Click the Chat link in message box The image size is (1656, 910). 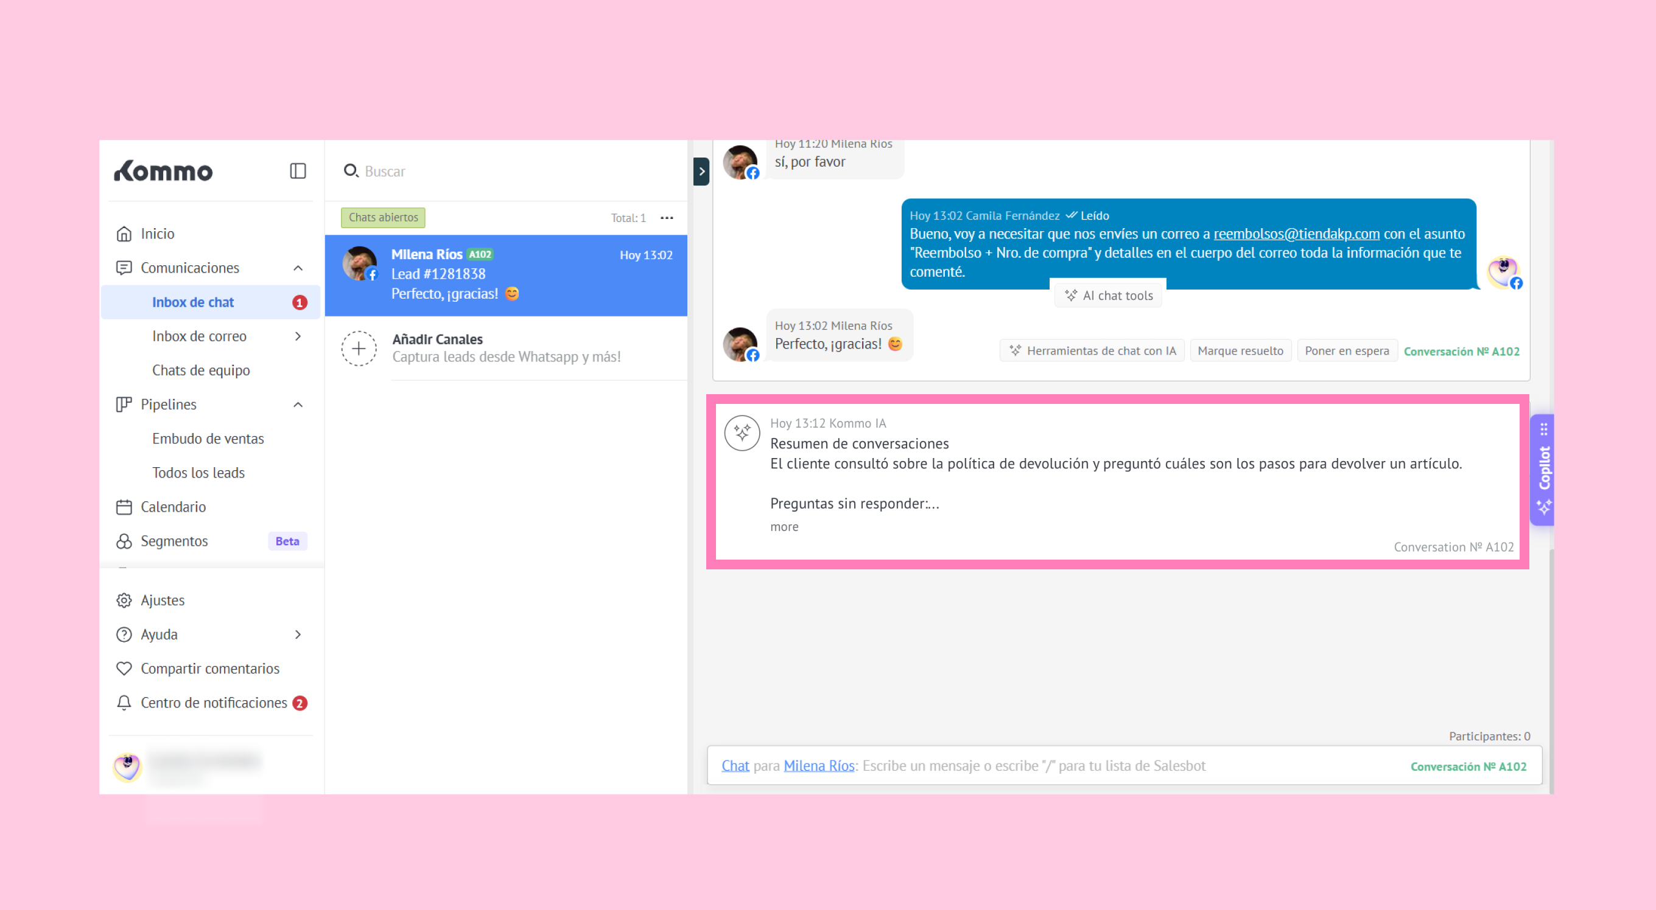coord(735,765)
